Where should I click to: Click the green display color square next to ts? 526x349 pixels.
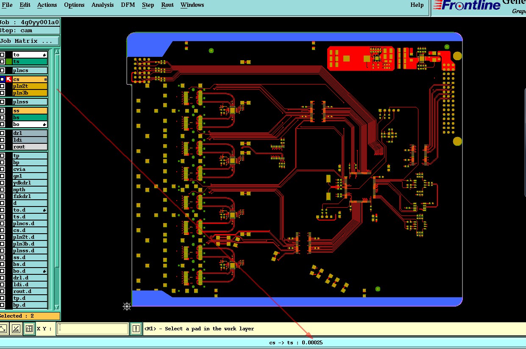pyautogui.click(x=8, y=61)
